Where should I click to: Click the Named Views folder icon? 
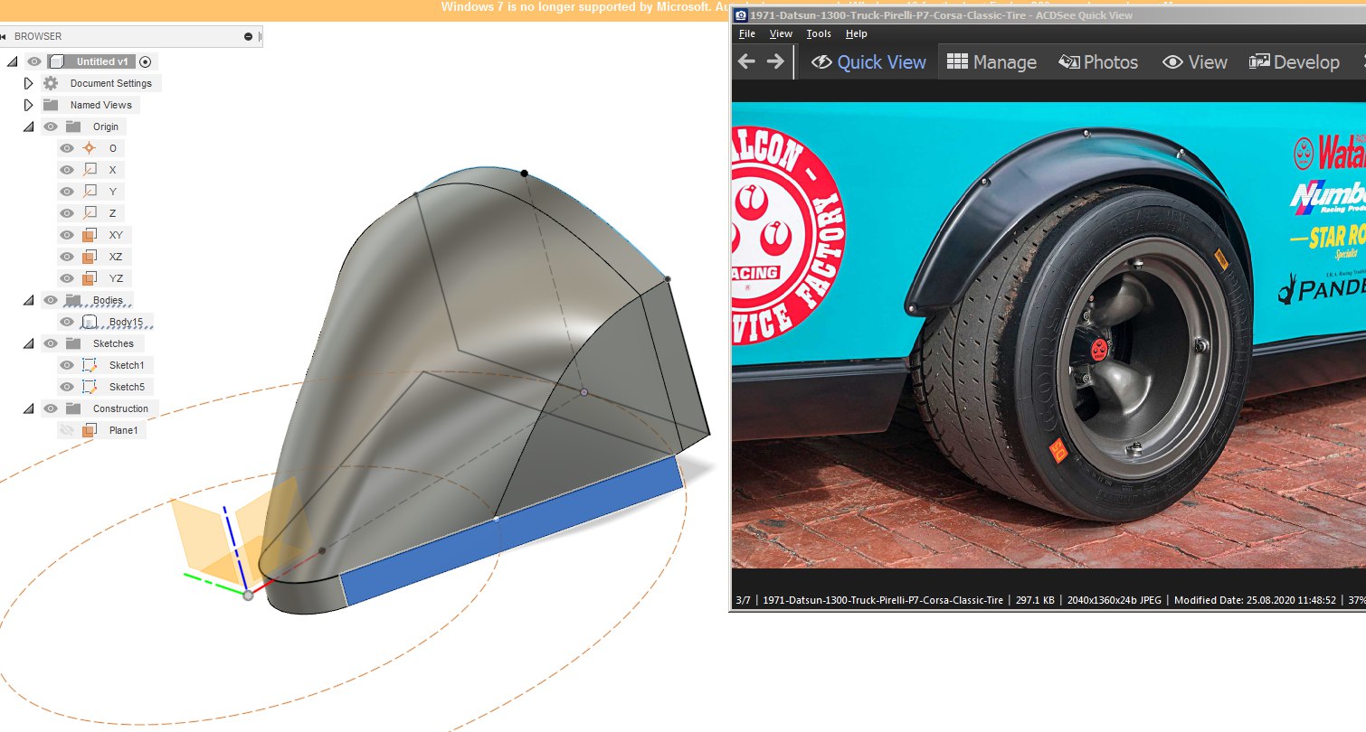(x=51, y=105)
